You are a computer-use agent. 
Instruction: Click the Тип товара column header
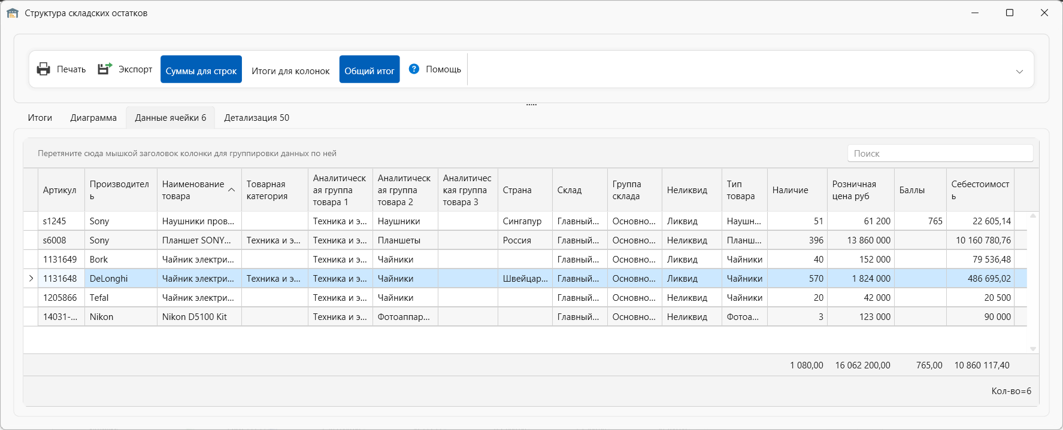[744, 190]
